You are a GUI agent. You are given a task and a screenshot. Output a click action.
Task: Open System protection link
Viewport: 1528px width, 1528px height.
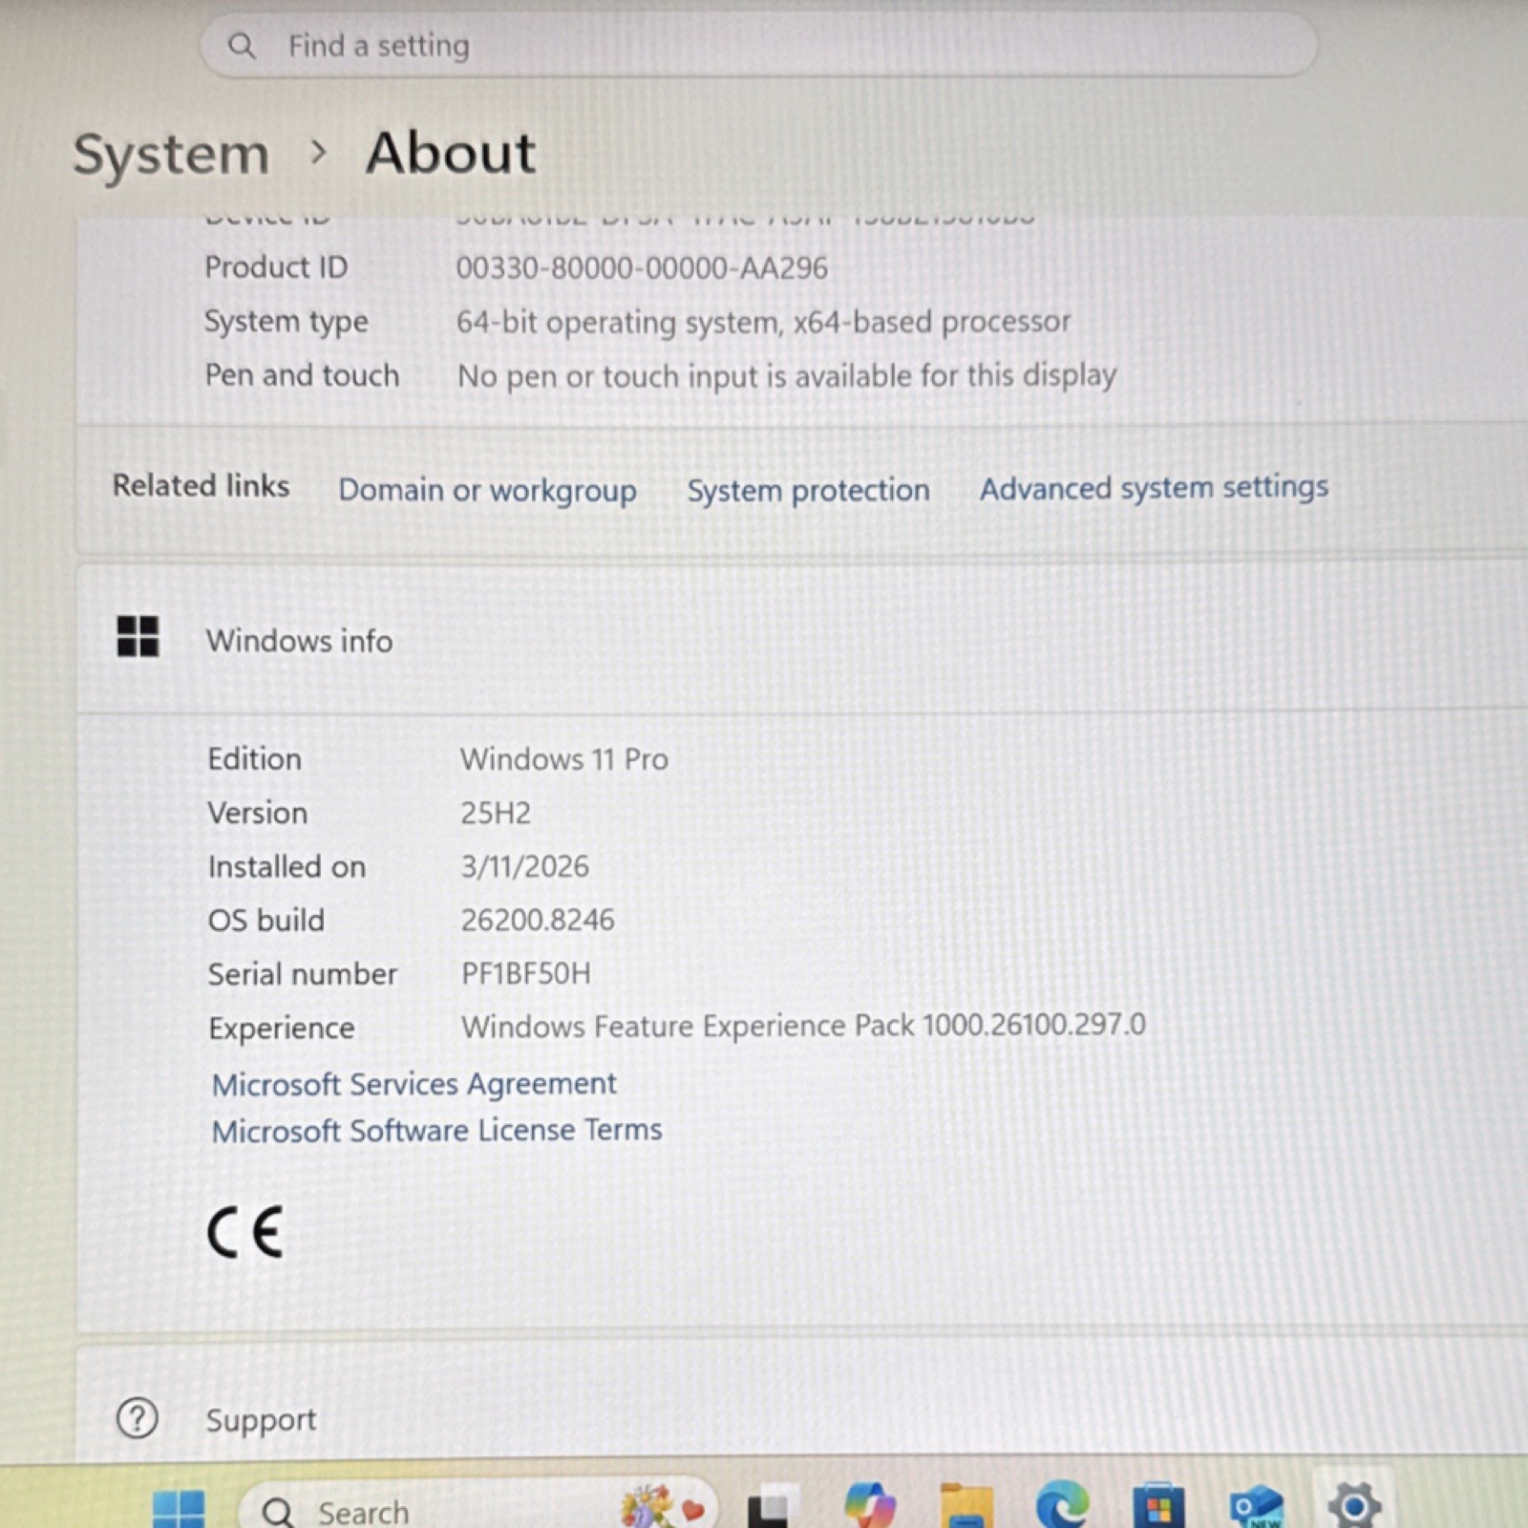click(x=808, y=490)
